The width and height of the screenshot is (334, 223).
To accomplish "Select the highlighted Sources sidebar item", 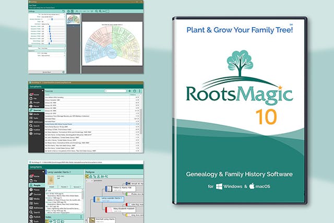I will (36, 110).
